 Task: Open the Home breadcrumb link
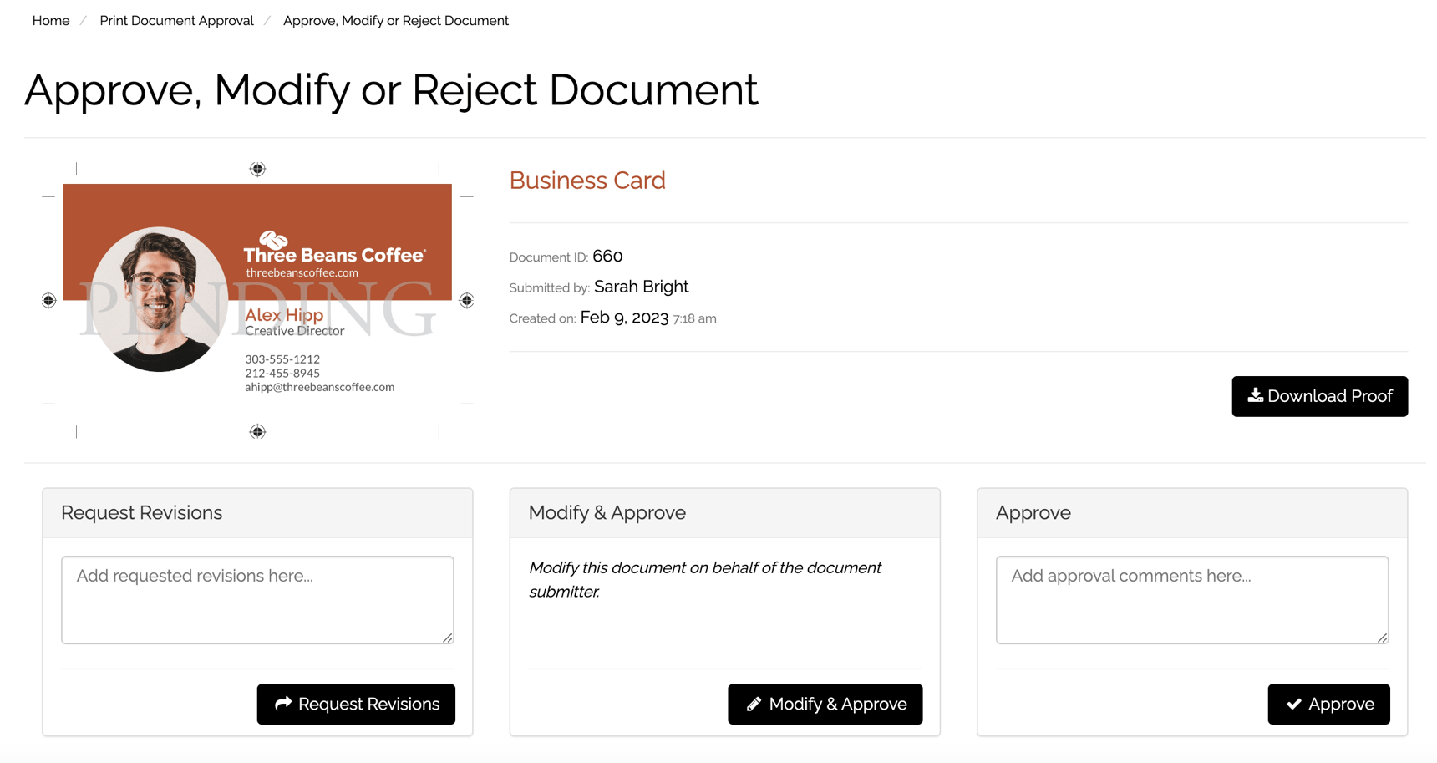[x=50, y=20]
